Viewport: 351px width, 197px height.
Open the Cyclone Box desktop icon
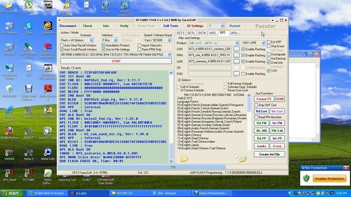(48, 28)
